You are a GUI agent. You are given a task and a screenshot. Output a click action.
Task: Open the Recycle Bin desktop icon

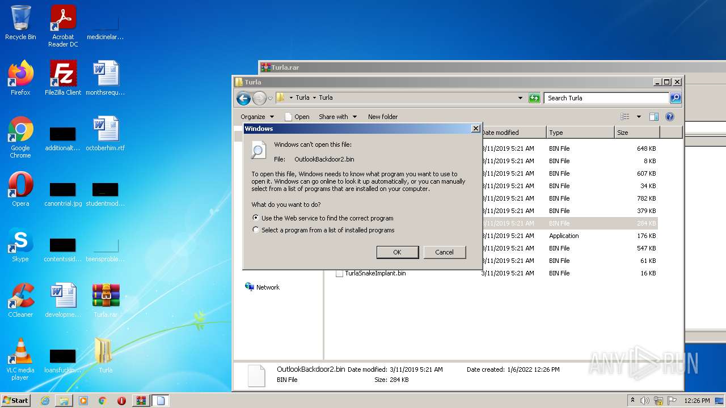(20, 23)
